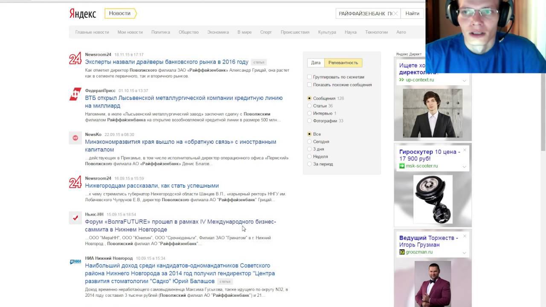The height and width of the screenshot is (307, 546).
Task: Select the Интервью radio option
Action: pos(310,113)
